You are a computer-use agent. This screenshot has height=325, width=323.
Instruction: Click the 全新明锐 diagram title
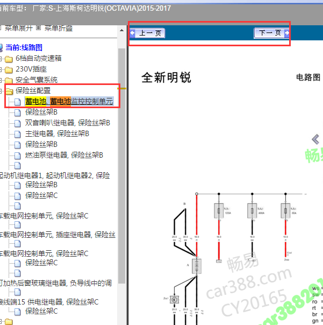click(166, 77)
